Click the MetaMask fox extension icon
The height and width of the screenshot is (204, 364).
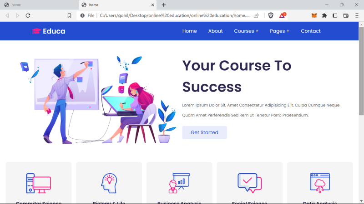[314, 15]
